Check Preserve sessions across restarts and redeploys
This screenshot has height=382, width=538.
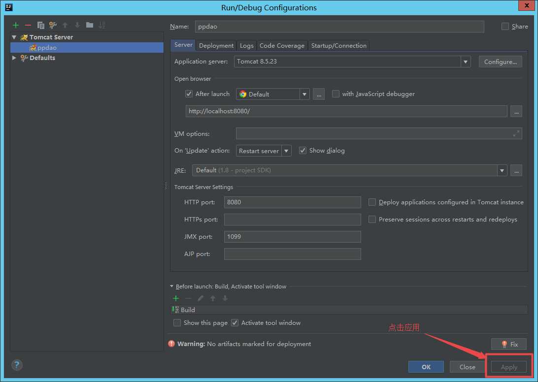tap(372, 219)
